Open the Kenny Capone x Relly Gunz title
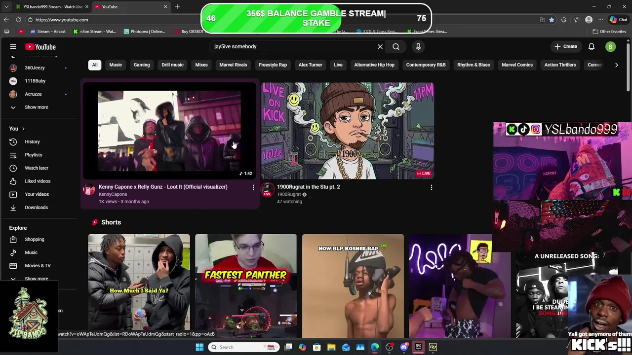The image size is (632, 355). (163, 187)
